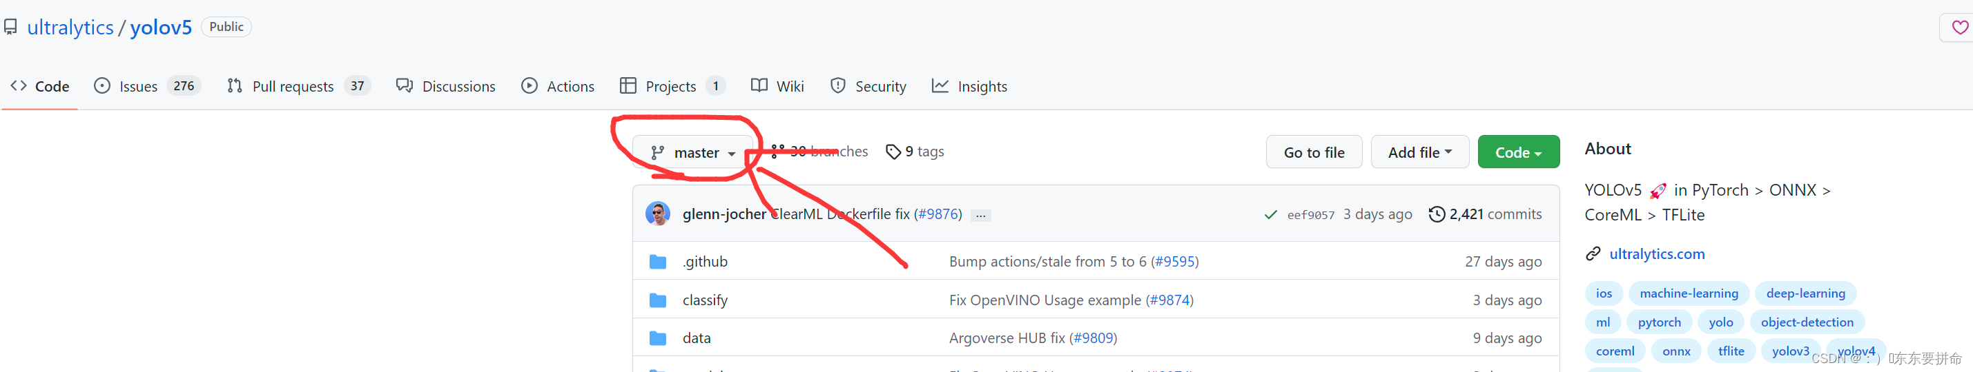Select the machine-learning topic tag
Viewport: 1973px width, 372px height.
(1689, 293)
